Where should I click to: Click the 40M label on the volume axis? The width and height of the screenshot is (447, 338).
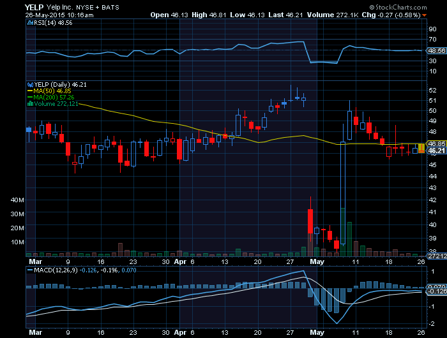coord(17,200)
